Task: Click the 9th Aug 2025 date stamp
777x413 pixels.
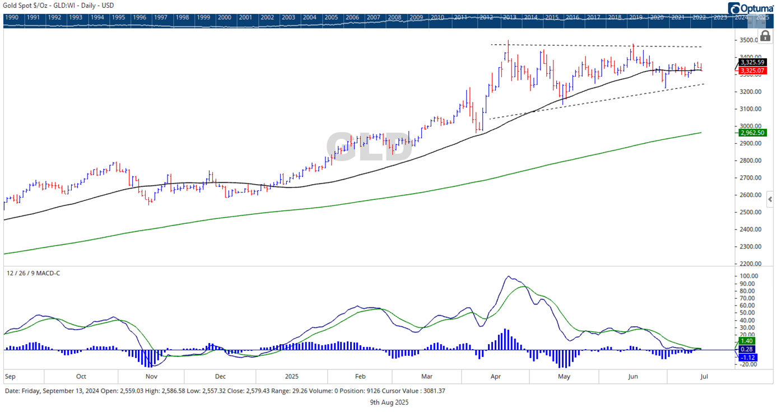Action: click(389, 402)
